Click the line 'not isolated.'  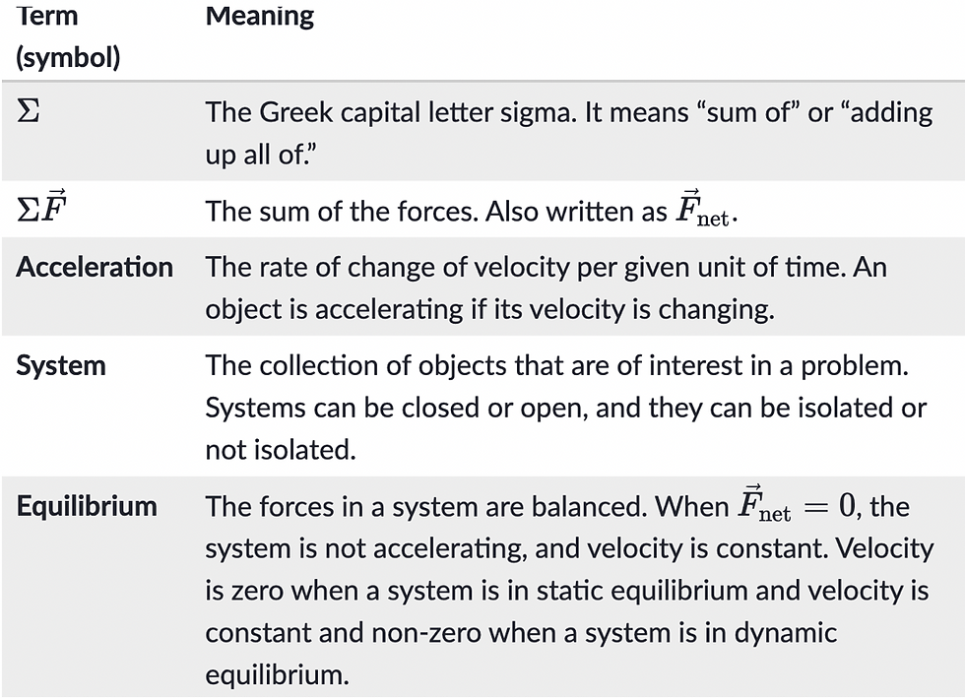281,450
